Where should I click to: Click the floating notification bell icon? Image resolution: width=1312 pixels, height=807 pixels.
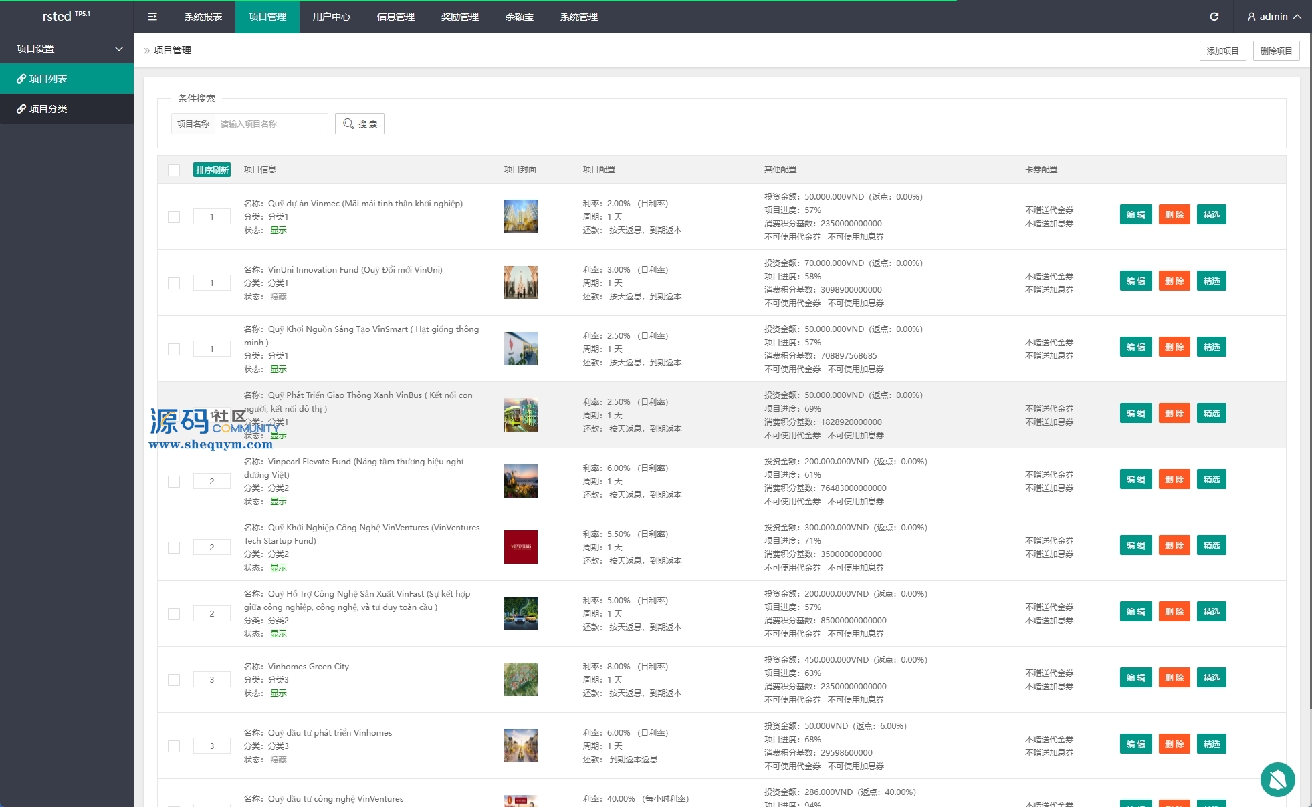click(1277, 779)
